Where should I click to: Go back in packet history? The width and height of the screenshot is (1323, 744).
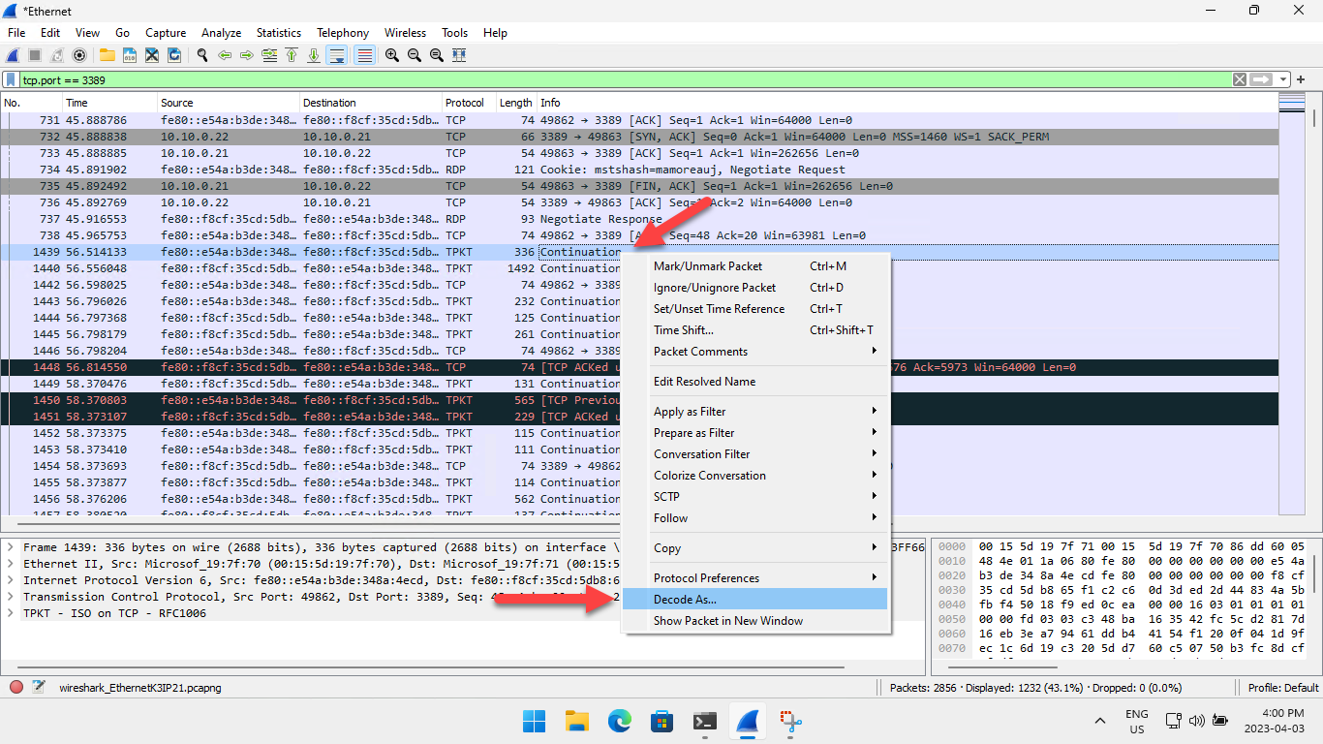tap(225, 55)
